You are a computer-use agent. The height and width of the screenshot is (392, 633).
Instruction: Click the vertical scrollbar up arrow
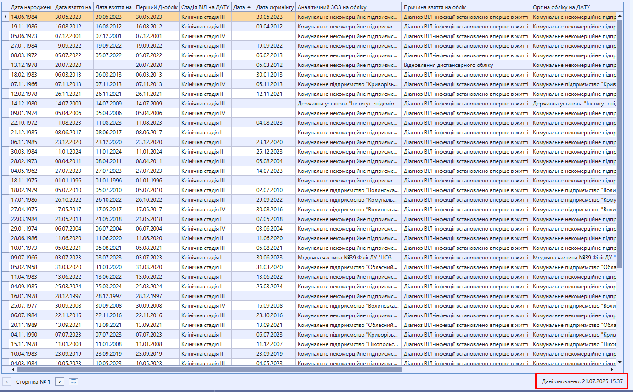click(620, 16)
